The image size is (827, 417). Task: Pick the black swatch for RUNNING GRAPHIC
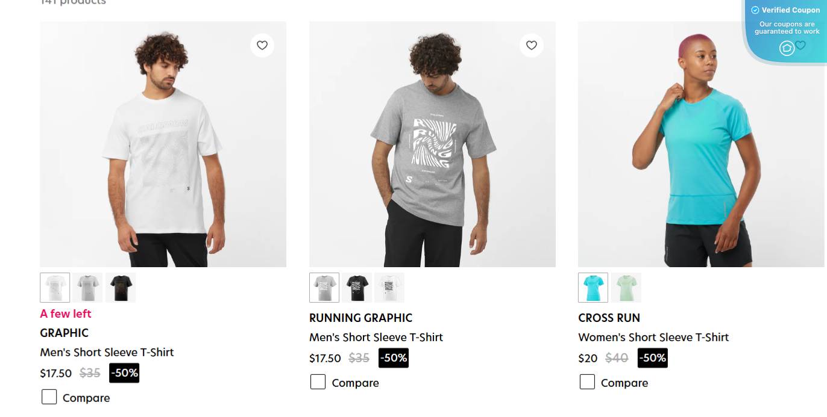(357, 287)
